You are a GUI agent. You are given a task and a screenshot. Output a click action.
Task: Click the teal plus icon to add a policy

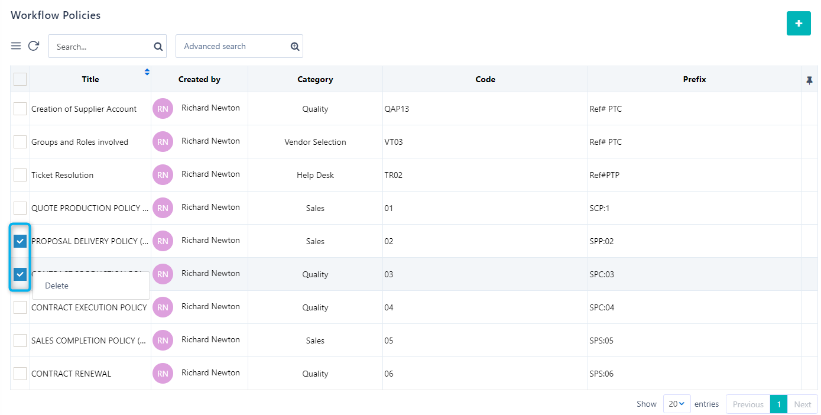pyautogui.click(x=799, y=24)
